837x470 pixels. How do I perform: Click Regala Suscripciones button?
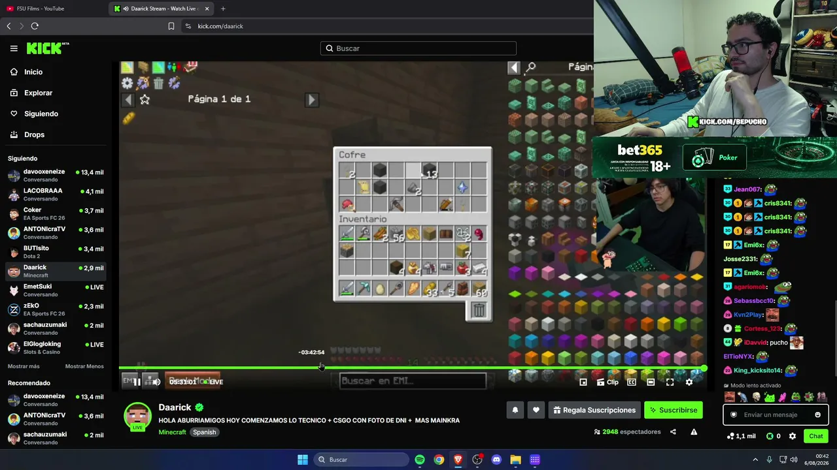pos(594,410)
